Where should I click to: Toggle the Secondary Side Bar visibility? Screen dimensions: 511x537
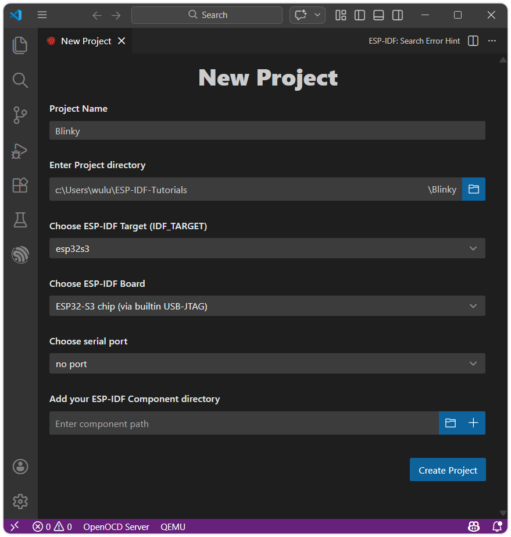click(398, 15)
